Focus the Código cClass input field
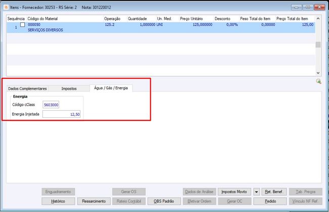This screenshot has width=329, height=212. (x=51, y=105)
